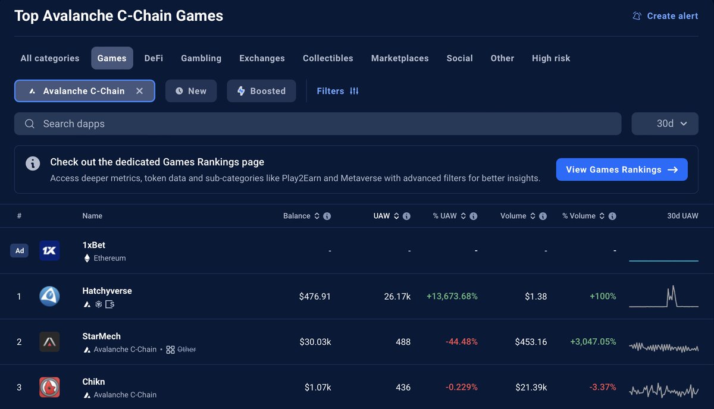
Task: Enable the Boosted filter
Action: point(261,90)
